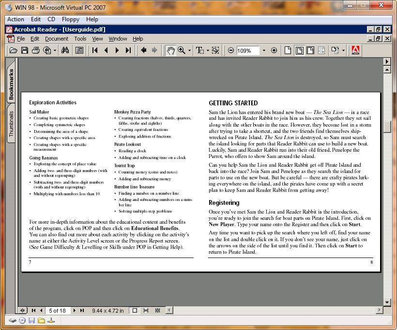This screenshot has height=330, width=397.
Task: Enable the Fit in Window view
Action: click(x=299, y=50)
